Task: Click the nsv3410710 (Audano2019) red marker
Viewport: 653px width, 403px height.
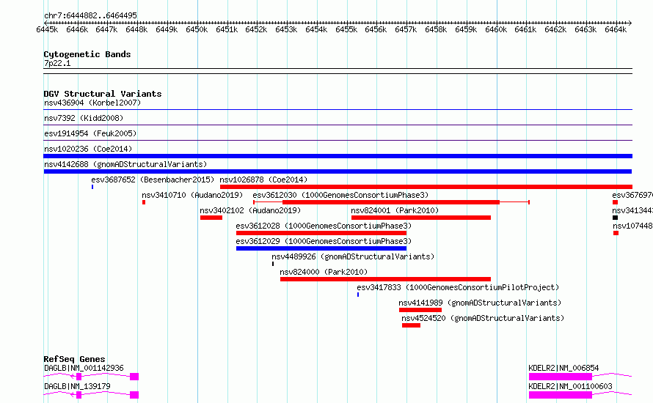Action: (x=144, y=202)
